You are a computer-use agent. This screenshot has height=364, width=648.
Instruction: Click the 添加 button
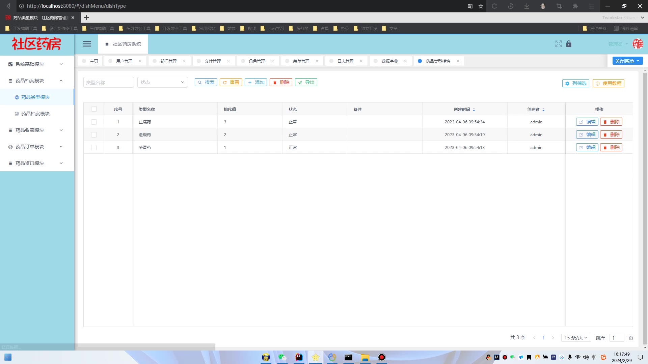coord(256,82)
